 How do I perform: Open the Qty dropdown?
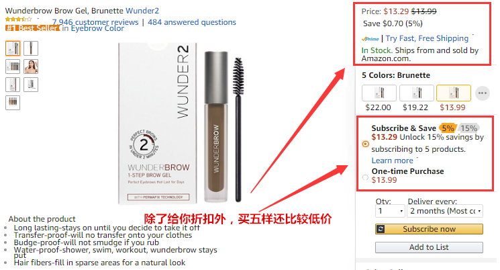tap(391, 211)
